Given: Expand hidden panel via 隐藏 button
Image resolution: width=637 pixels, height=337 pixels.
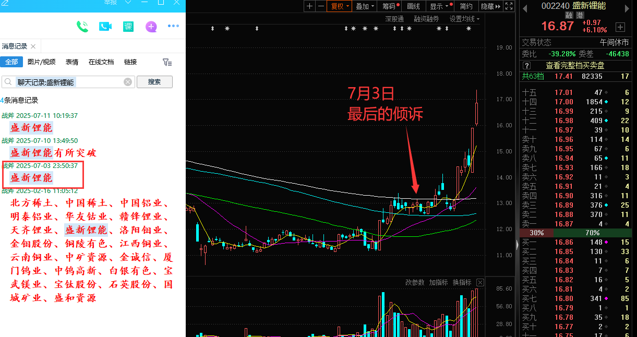Looking at the screenshot, I should [x=490, y=6].
